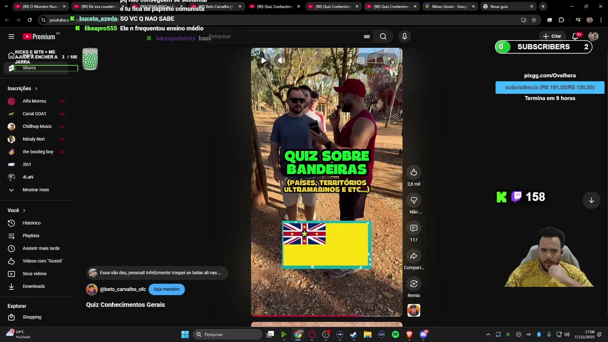The height and width of the screenshot is (342, 608).
Task: Open comments panel on the Short
Action: coord(414,228)
